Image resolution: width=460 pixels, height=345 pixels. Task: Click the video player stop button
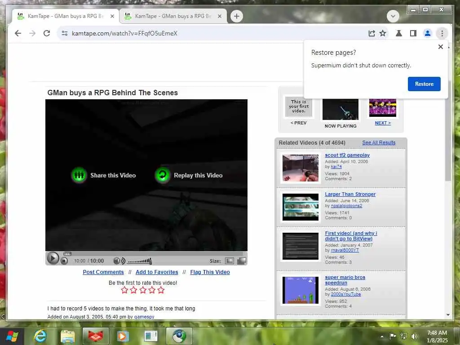[x=64, y=261]
